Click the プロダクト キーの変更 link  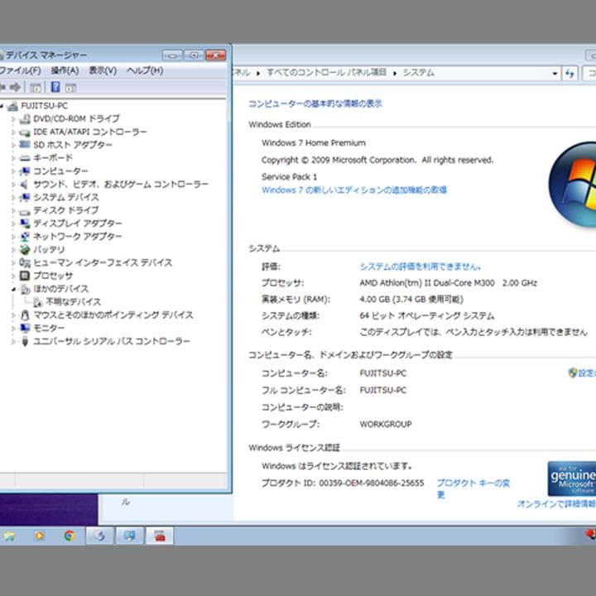[x=473, y=488]
